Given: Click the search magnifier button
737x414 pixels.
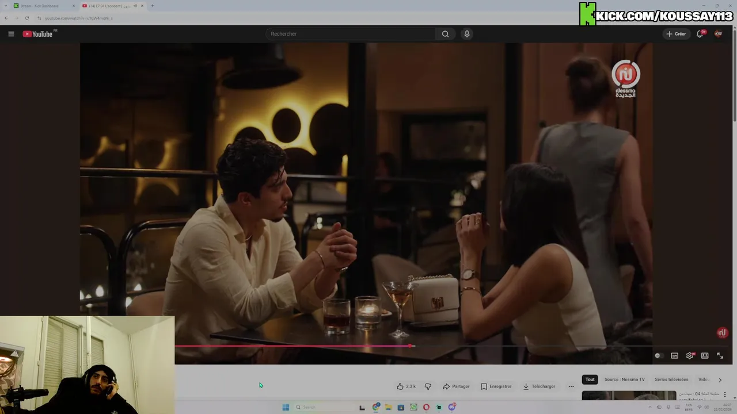Looking at the screenshot, I should click(x=445, y=34).
